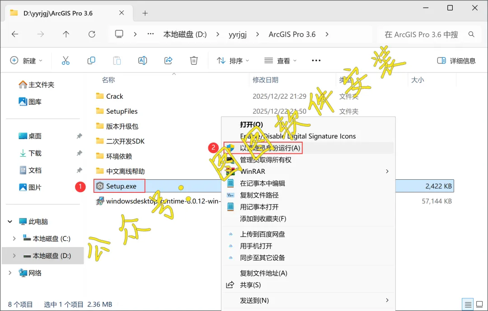Select the 二次开发SDK folder
Image resolution: width=488 pixels, height=311 pixels.
tap(121, 141)
